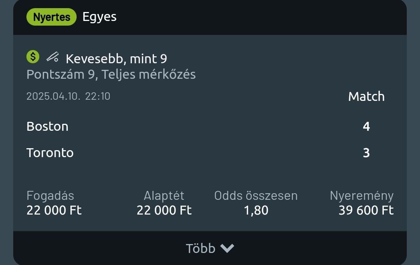Click the Fogadás 22 000 Ft amount
Screen dimensions: 420x265
point(54,210)
